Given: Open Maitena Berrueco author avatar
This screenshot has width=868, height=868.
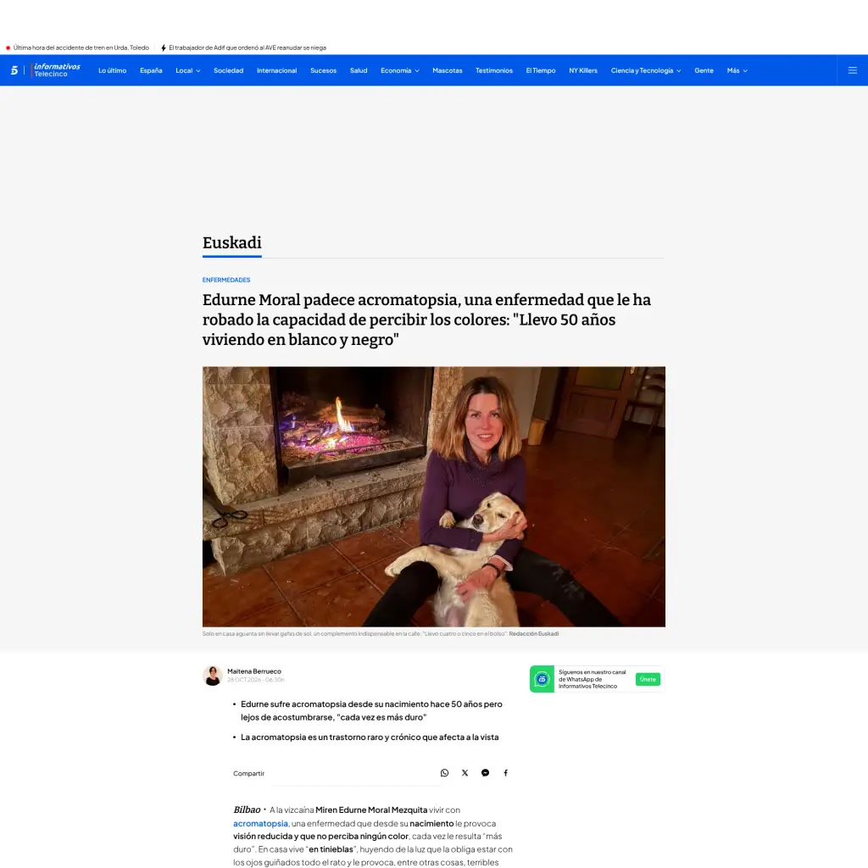Looking at the screenshot, I should (213, 676).
